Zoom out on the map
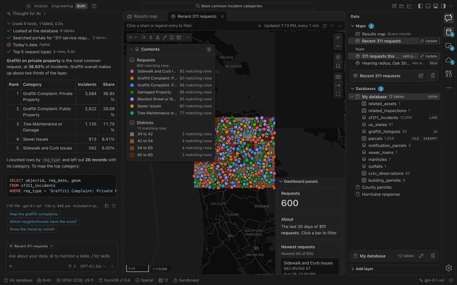This screenshot has width=457, height=285. [338, 46]
